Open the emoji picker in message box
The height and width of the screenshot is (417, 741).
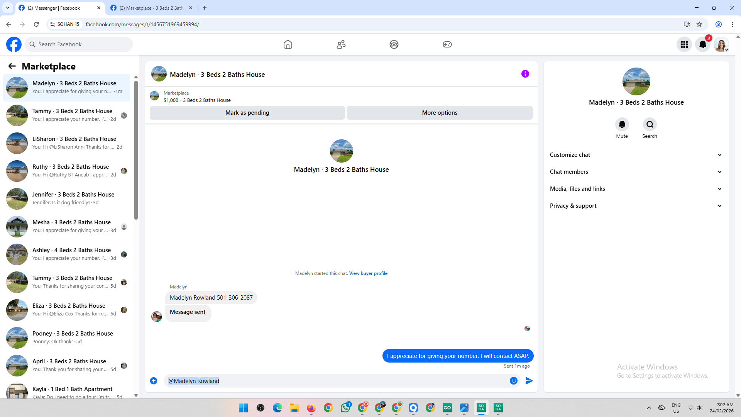513,381
